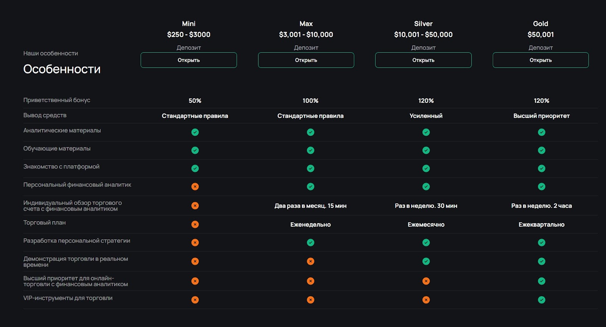
Task: Click Silver's green check for Обучающие материалы
Action: pos(426,150)
